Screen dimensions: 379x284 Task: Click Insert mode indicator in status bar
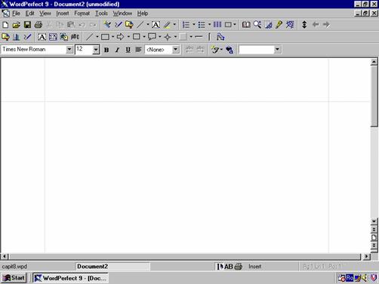tap(255, 267)
